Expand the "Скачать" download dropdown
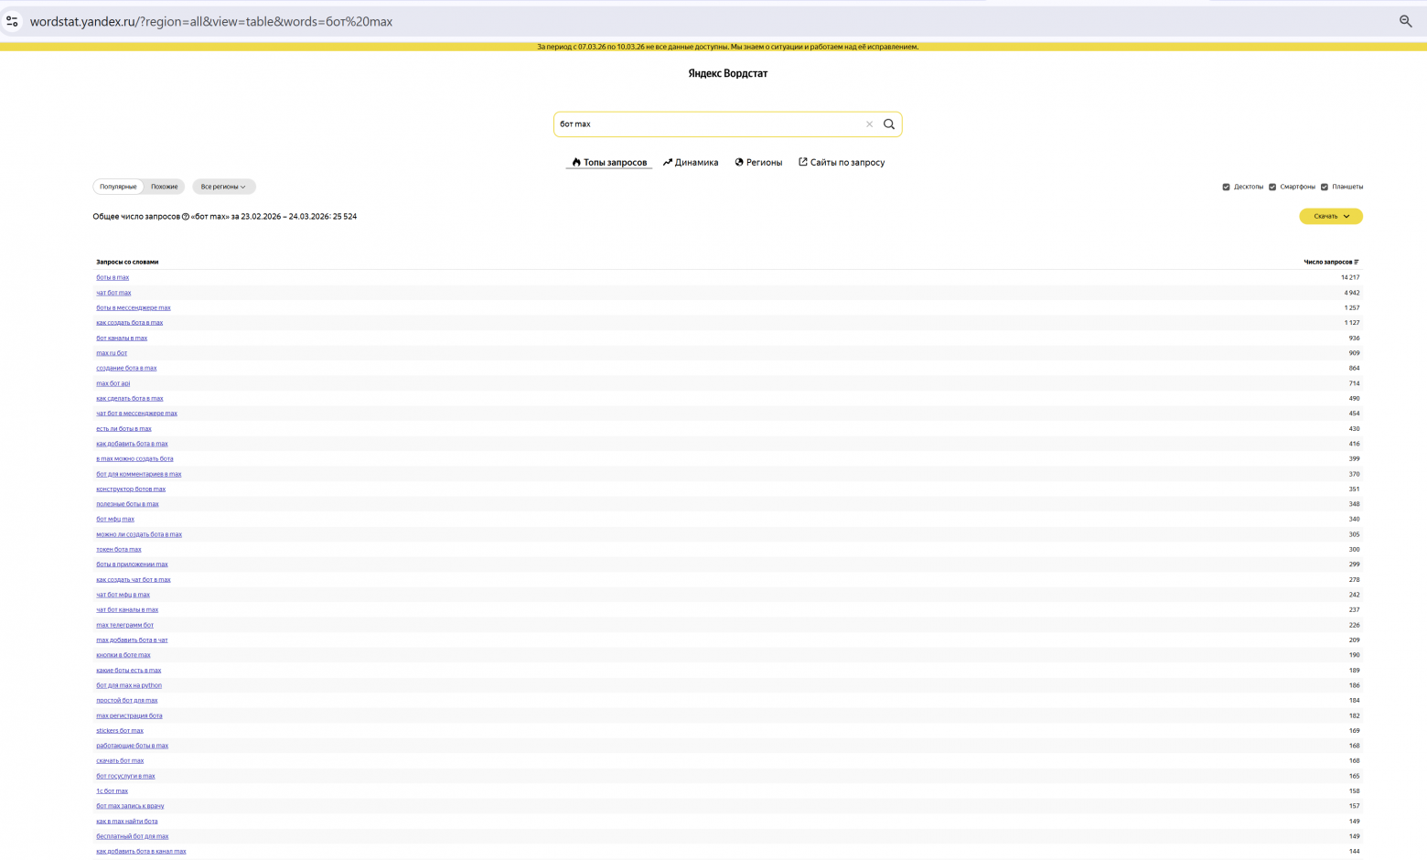 [1331, 217]
